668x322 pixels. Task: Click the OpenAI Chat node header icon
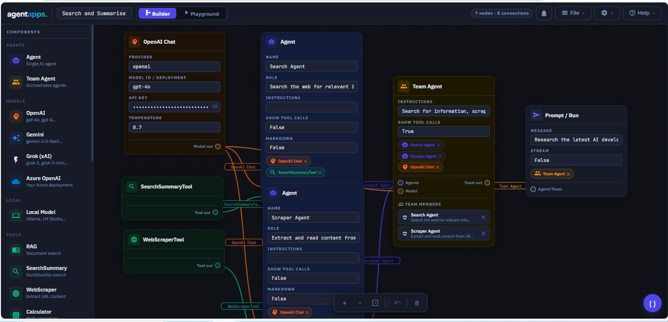(135, 42)
